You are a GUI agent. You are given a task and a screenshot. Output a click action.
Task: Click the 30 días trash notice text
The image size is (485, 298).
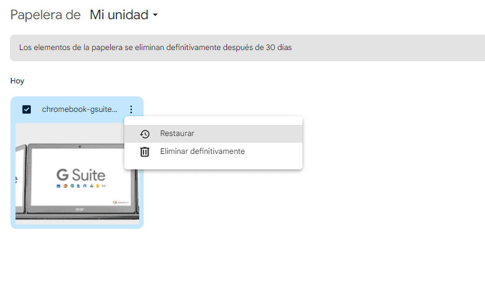coord(155,48)
